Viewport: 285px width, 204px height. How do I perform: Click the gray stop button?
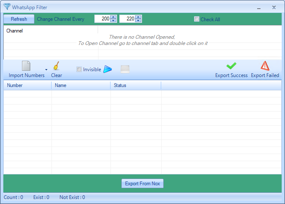click(x=125, y=69)
